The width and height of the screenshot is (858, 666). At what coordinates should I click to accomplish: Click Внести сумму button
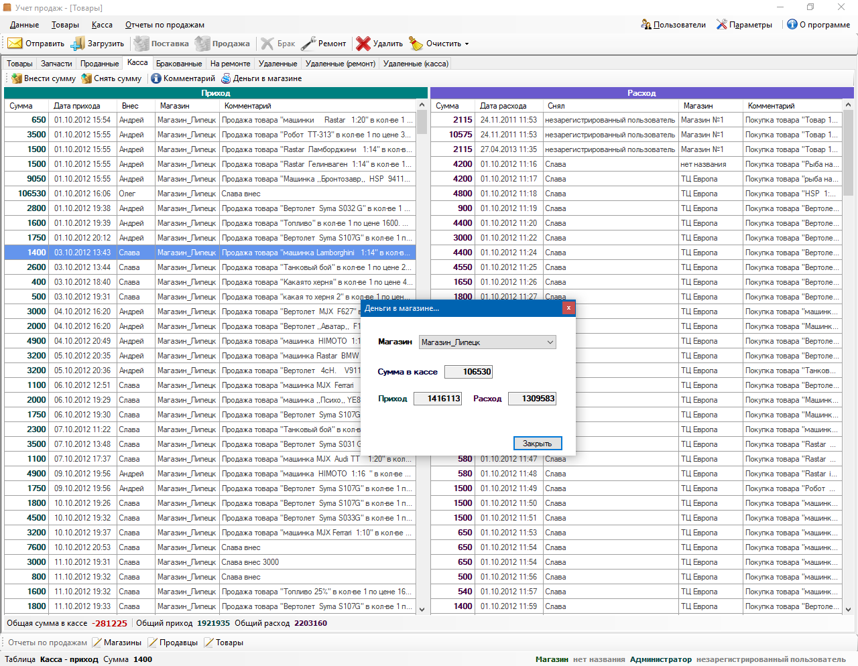(44, 78)
